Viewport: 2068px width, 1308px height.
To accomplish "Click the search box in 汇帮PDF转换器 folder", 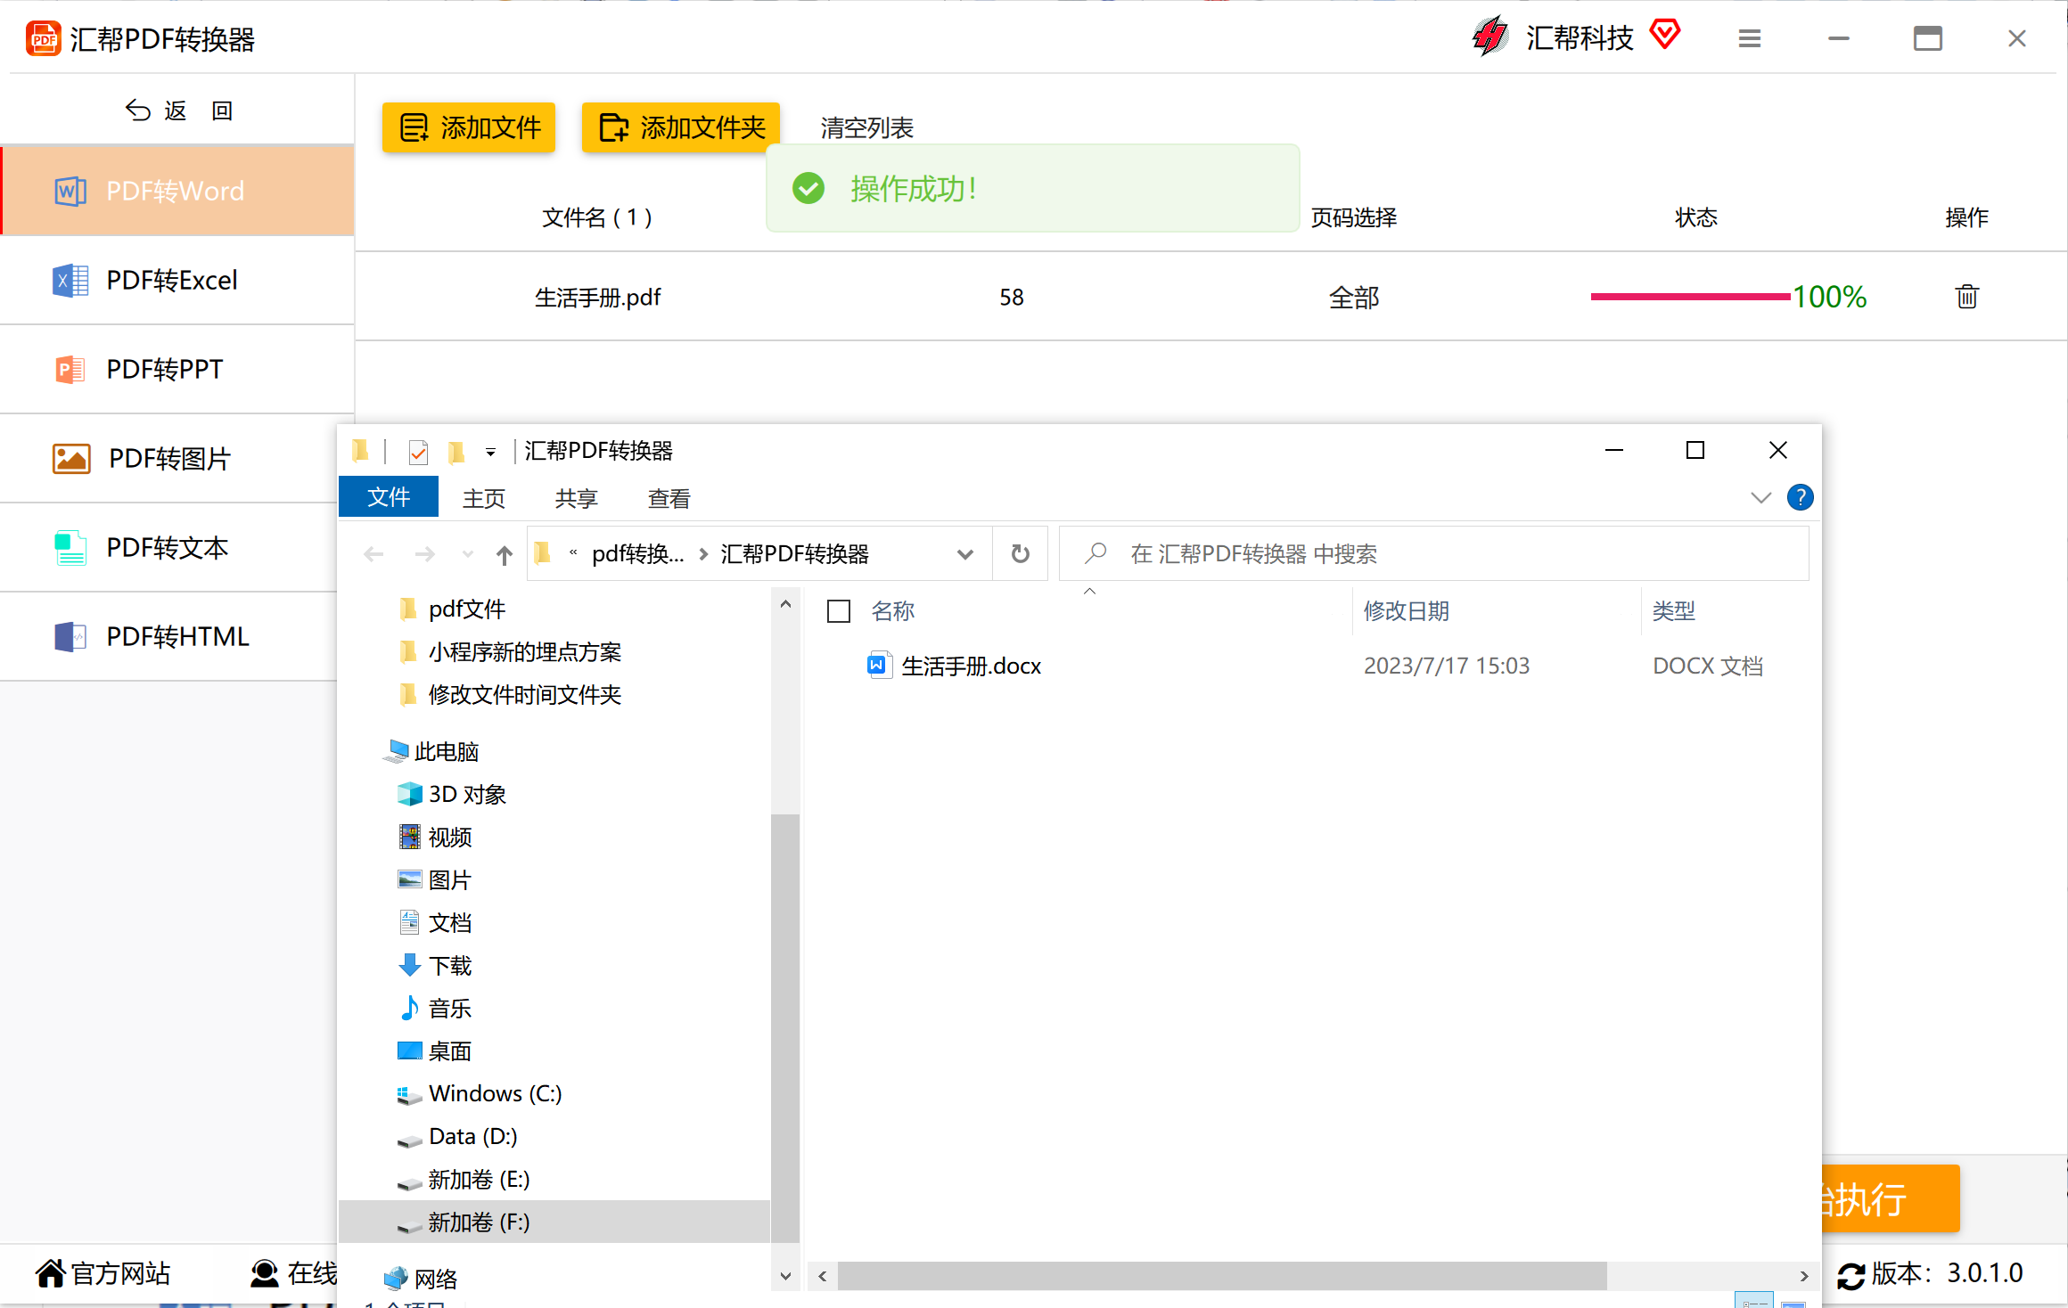I will pos(1434,554).
